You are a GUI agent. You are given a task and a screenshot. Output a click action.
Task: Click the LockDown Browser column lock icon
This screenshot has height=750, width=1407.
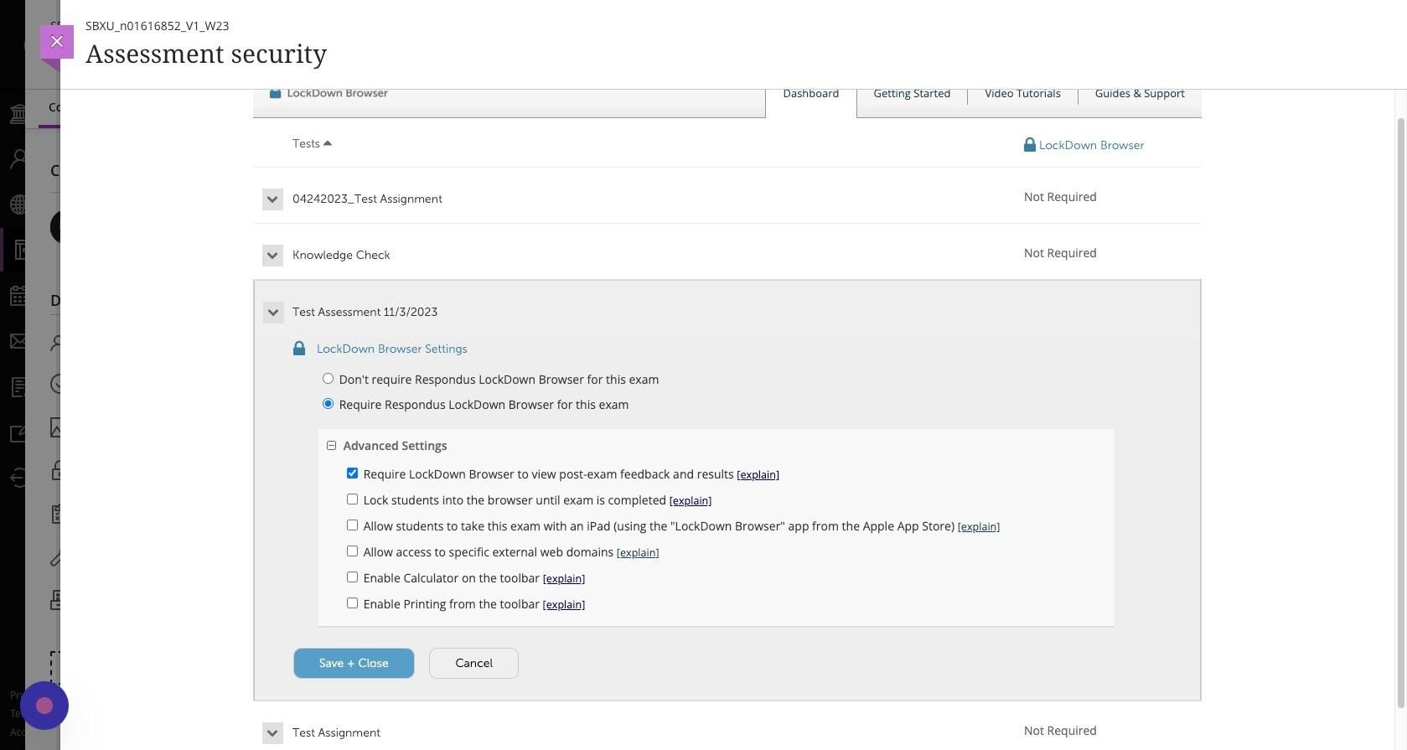[x=1029, y=145]
